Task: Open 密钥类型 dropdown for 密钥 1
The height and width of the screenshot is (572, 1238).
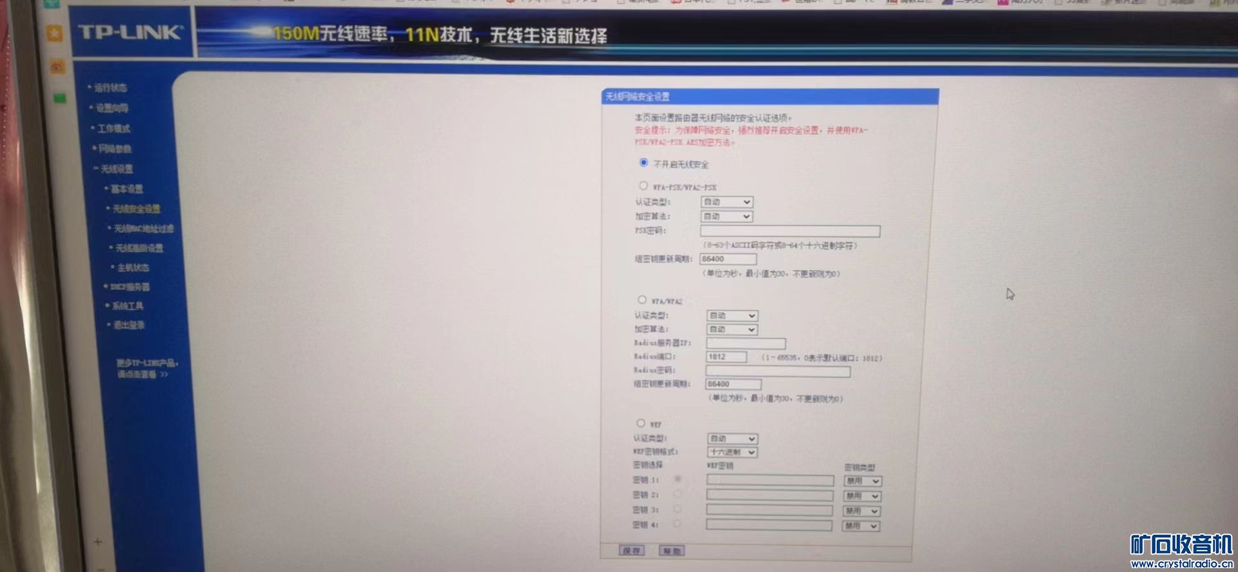Action: [863, 481]
